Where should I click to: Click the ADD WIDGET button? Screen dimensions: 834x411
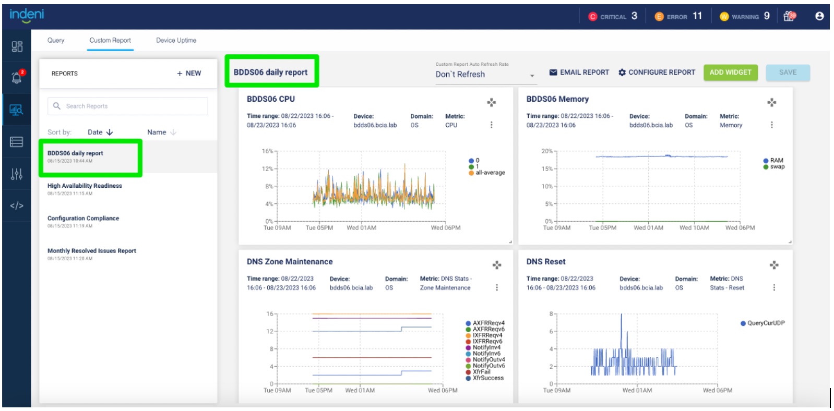(730, 72)
